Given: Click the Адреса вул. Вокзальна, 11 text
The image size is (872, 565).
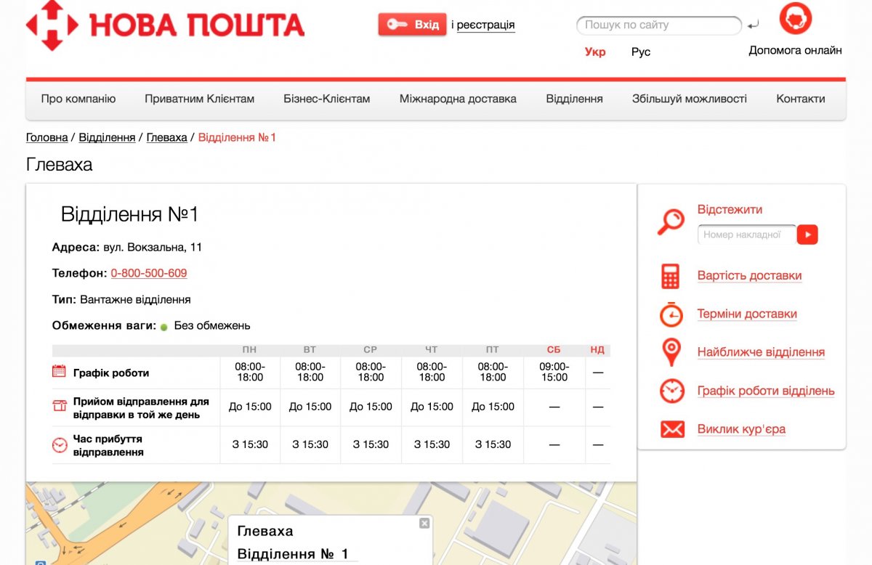Looking at the screenshot, I should [127, 247].
